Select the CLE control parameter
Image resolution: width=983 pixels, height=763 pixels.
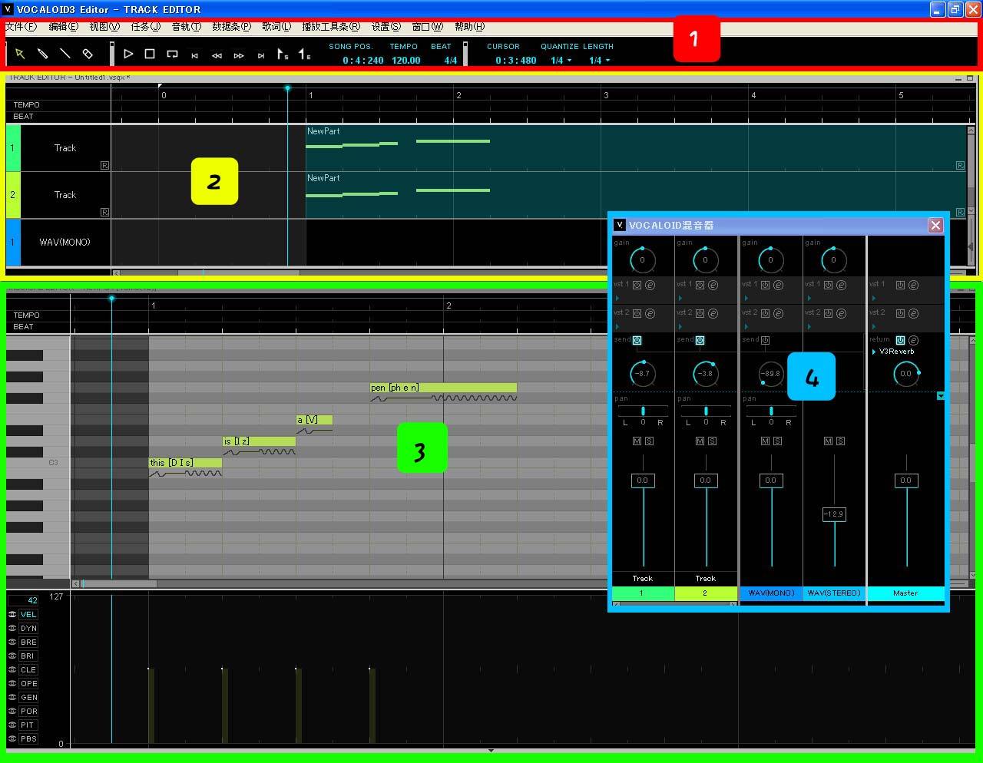[28, 670]
